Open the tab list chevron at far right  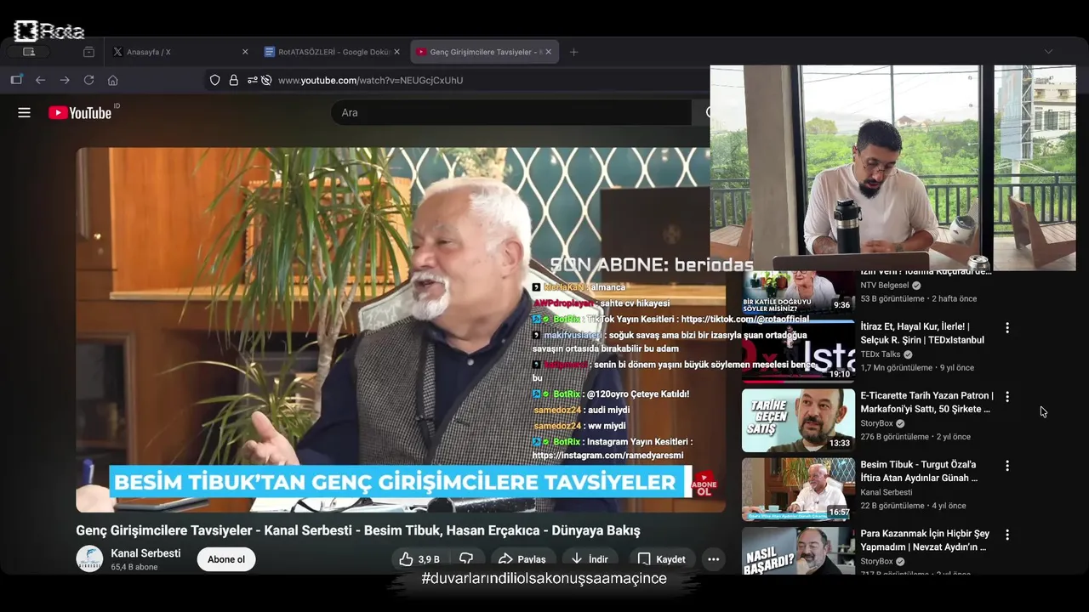pyautogui.click(x=1048, y=52)
